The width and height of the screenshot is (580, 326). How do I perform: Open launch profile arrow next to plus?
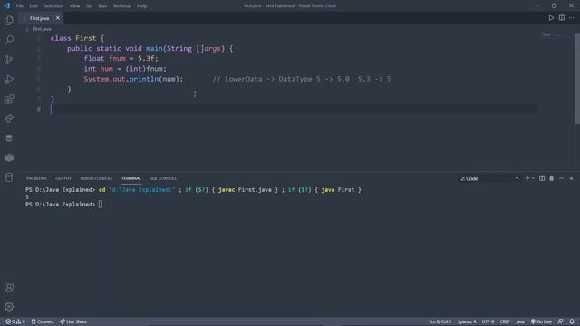pos(533,178)
